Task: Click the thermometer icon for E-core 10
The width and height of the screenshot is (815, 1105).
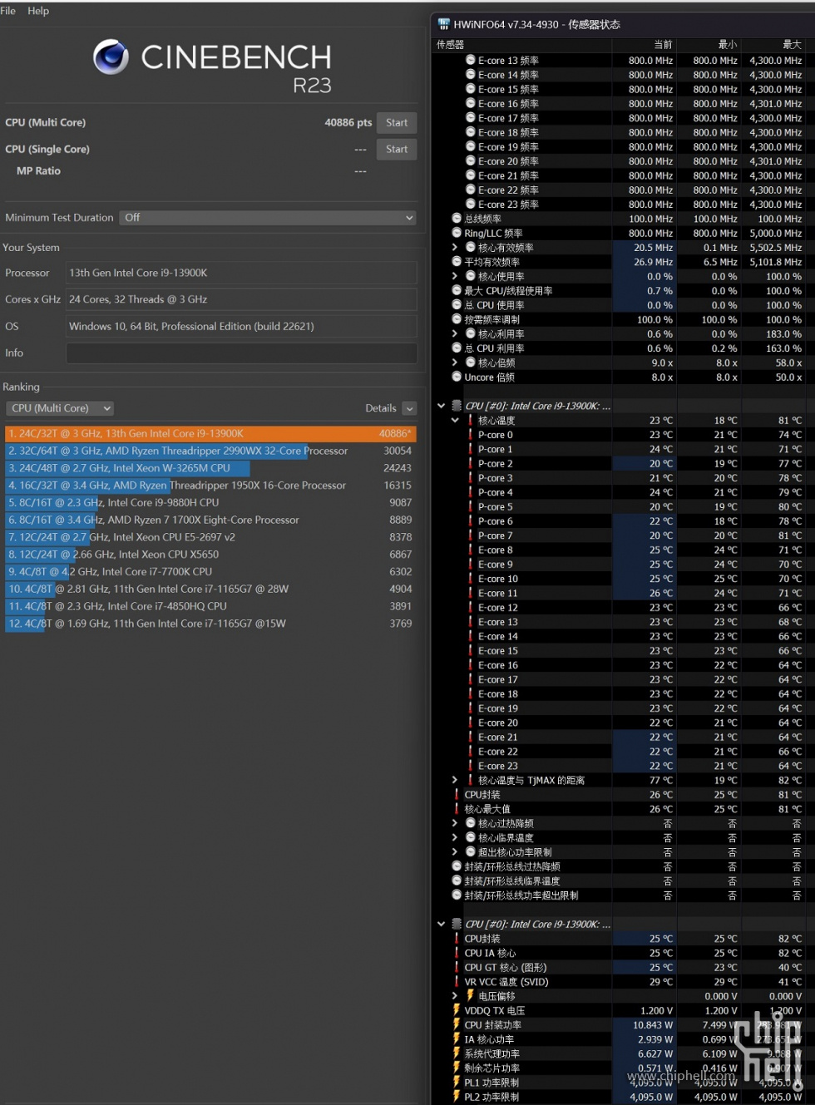Action: 471,579
